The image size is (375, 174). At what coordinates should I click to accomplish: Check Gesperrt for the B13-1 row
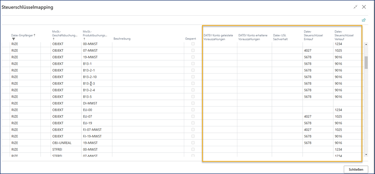(x=193, y=64)
